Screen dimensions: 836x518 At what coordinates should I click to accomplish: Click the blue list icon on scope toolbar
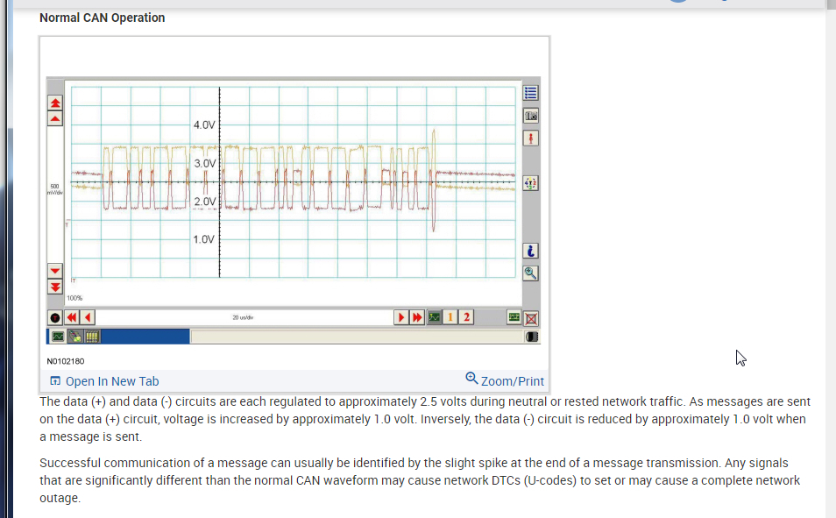tap(530, 93)
